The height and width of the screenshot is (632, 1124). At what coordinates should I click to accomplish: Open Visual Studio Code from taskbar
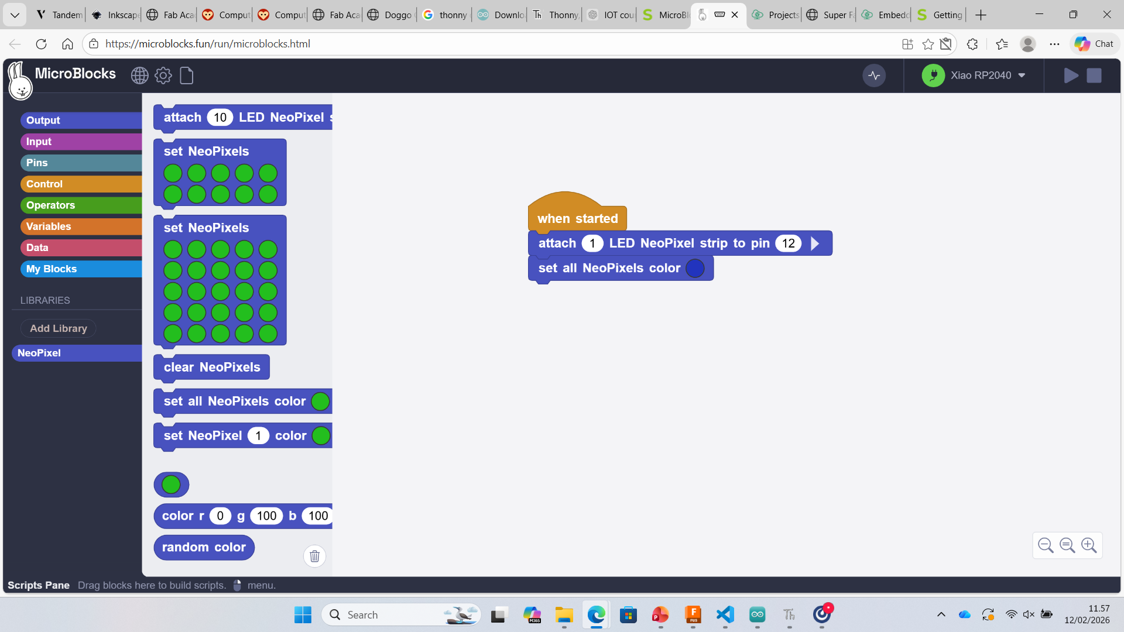click(725, 614)
